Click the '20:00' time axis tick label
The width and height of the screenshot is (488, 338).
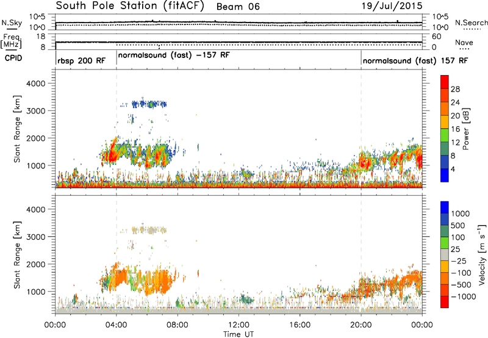361,325
